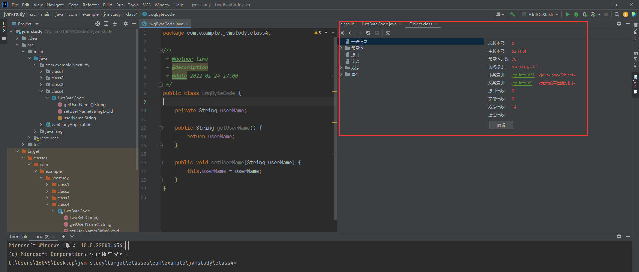Image resolution: width=639 pixels, height=272 pixels.
Task: Select 一般信息 in jclasslib tree
Action: tap(359, 41)
